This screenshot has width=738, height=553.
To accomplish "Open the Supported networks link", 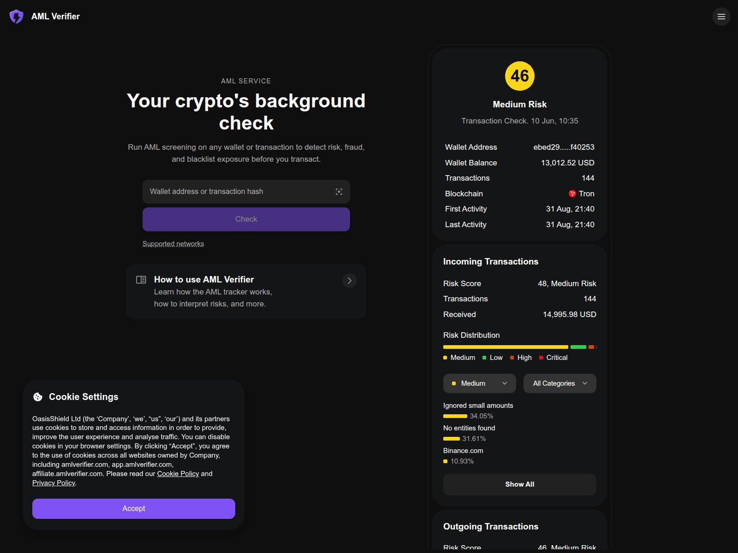I will [173, 244].
